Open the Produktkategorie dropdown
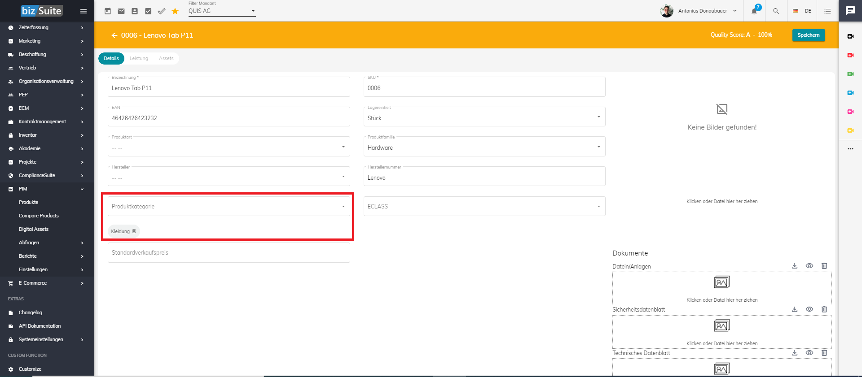862x377 pixels. 229,206
